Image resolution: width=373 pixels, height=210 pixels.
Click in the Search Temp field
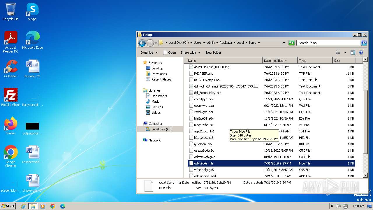[x=328, y=43]
